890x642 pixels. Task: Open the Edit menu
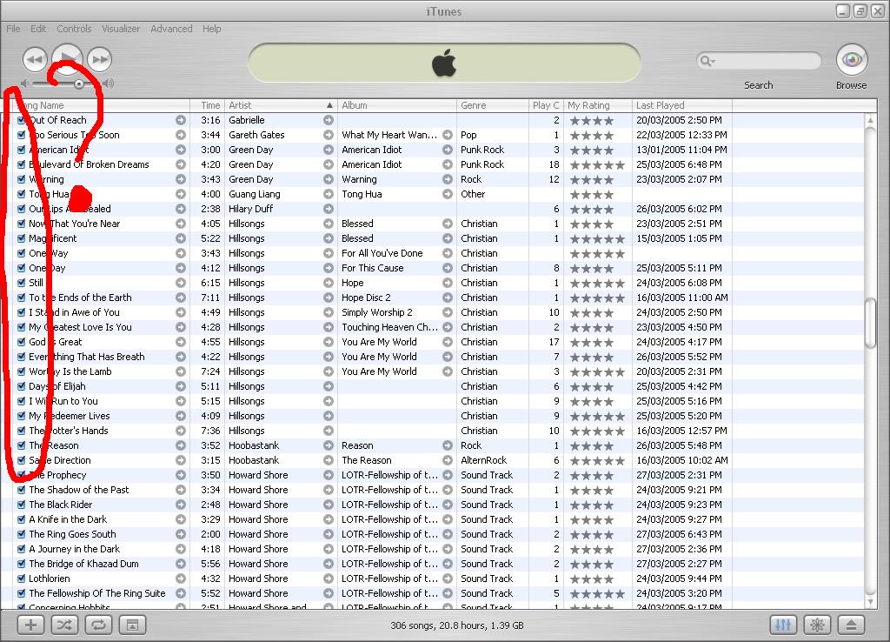tap(38, 29)
